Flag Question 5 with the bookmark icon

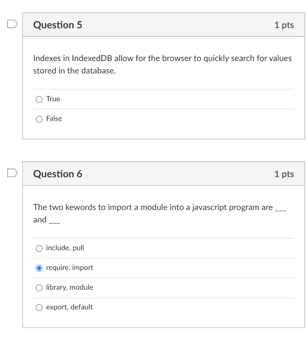tap(12, 24)
